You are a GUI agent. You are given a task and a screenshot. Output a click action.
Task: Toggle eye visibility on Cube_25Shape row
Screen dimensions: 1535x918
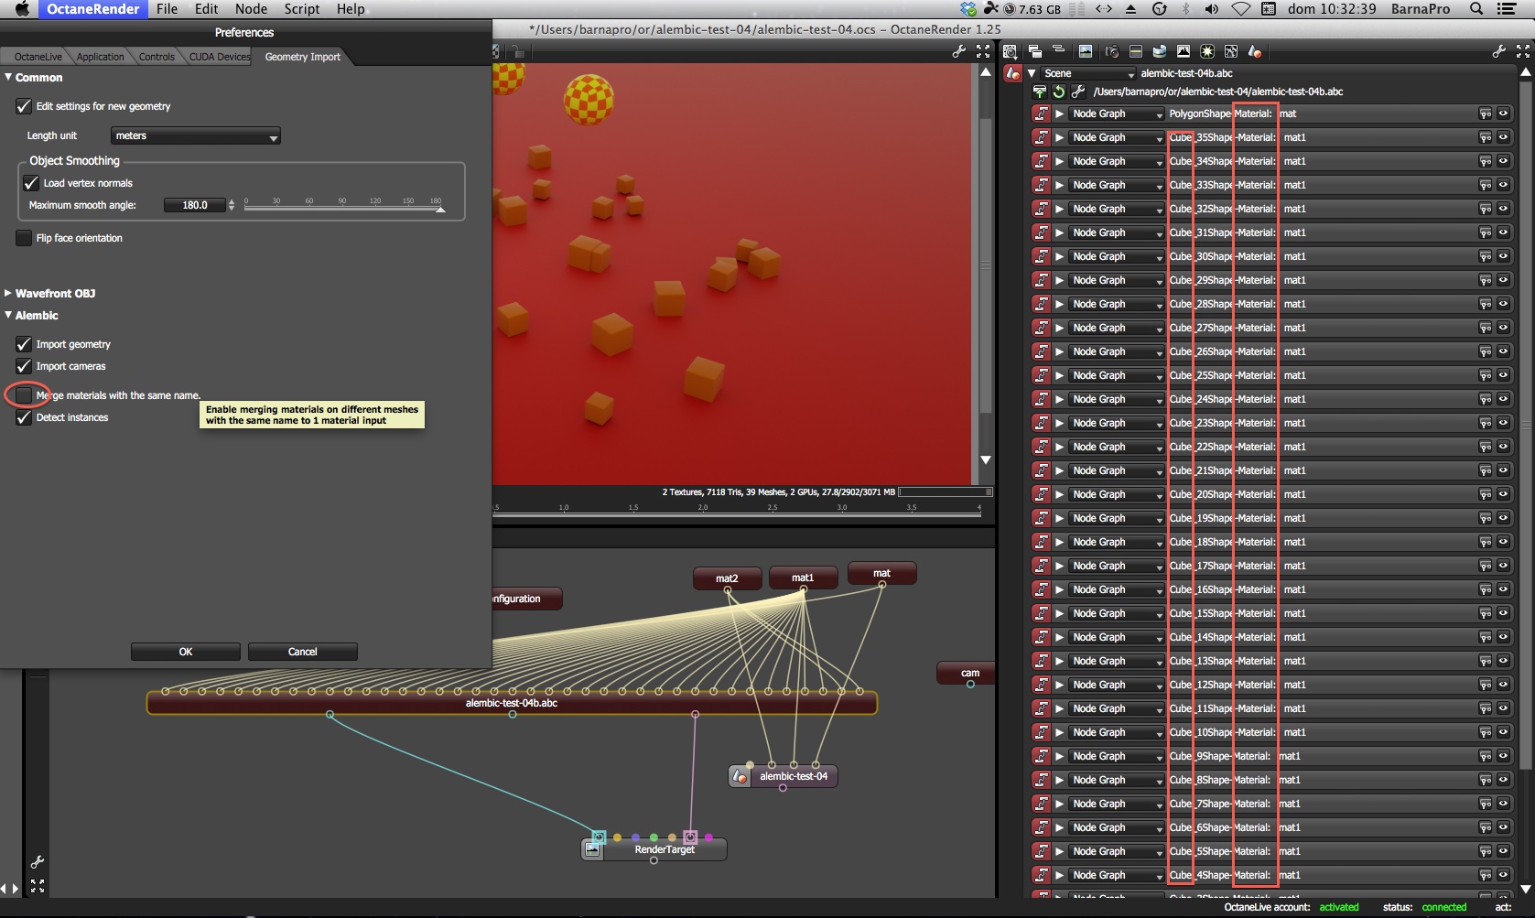[1503, 375]
